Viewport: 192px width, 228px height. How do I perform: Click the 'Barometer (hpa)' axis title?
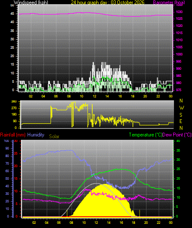(x=169, y=3)
